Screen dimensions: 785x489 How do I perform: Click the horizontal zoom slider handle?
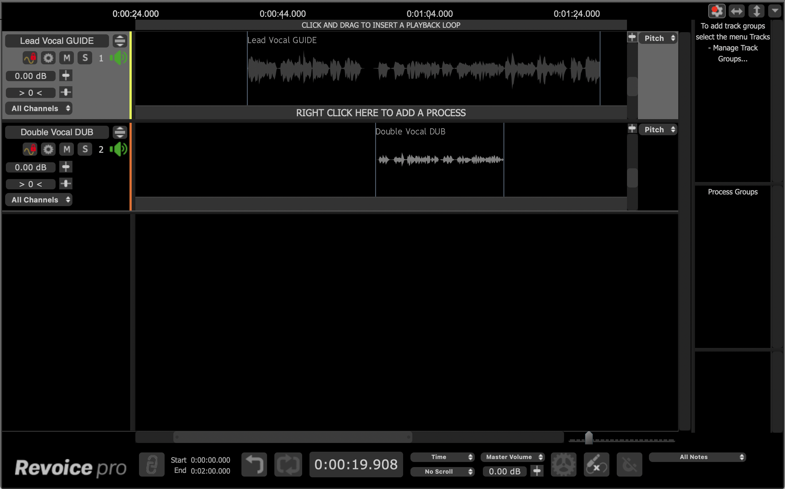point(589,438)
